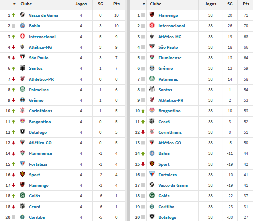253x221 pixels.
Task: Click Botafogo crest in left table
Action: click(x=22, y=132)
